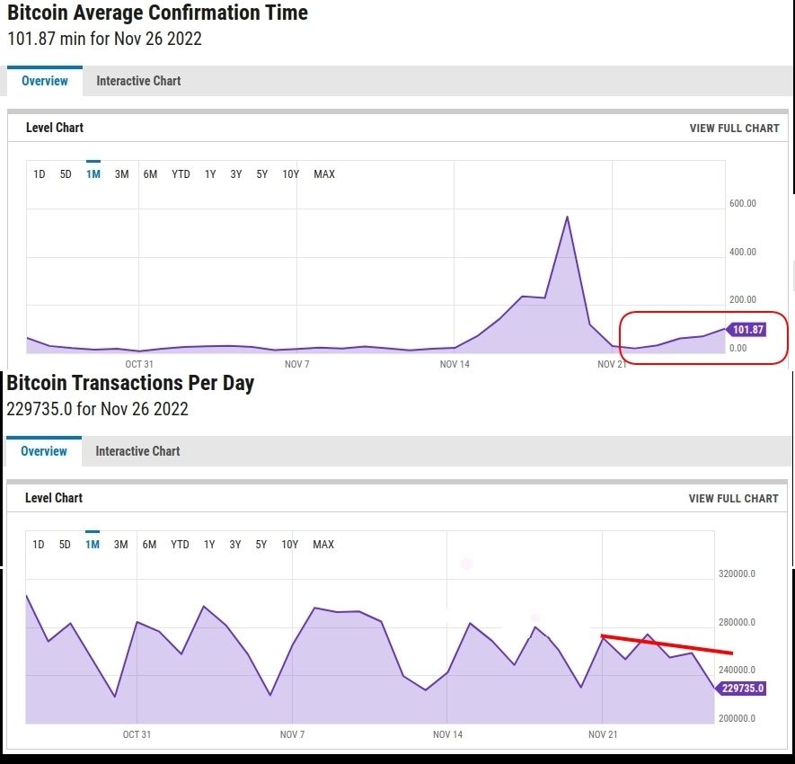Click Bitcoin Transactions Per Day heading
The image size is (795, 764).
[x=130, y=383]
